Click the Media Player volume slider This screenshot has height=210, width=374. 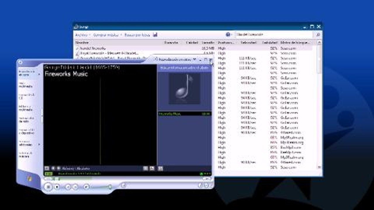click(101, 187)
